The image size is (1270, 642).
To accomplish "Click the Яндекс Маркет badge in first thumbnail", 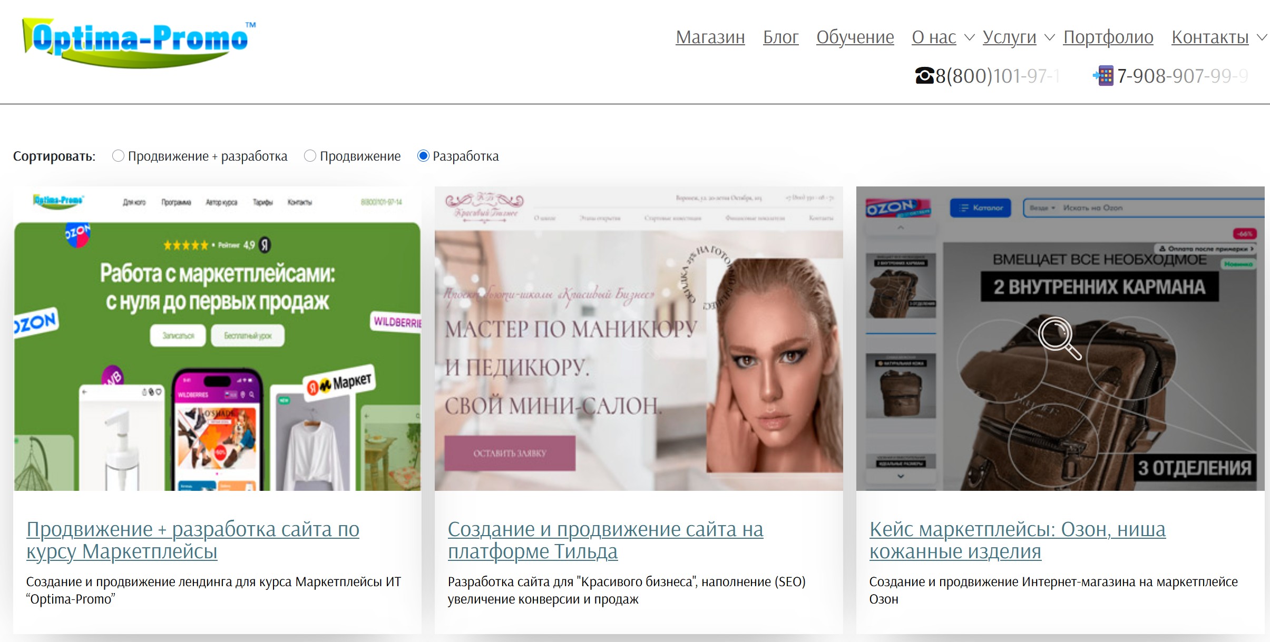I will tap(340, 383).
